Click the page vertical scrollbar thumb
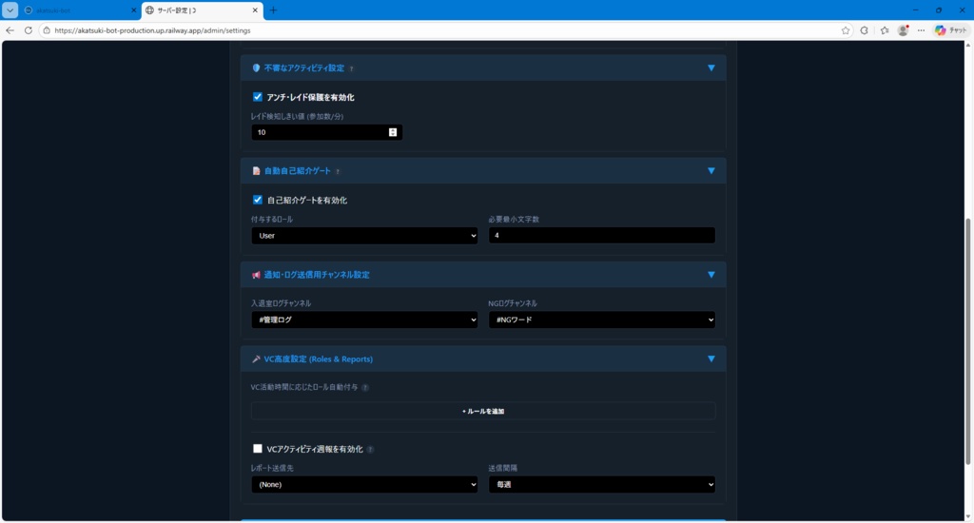This screenshot has height=523, width=974. pyautogui.click(x=967, y=341)
